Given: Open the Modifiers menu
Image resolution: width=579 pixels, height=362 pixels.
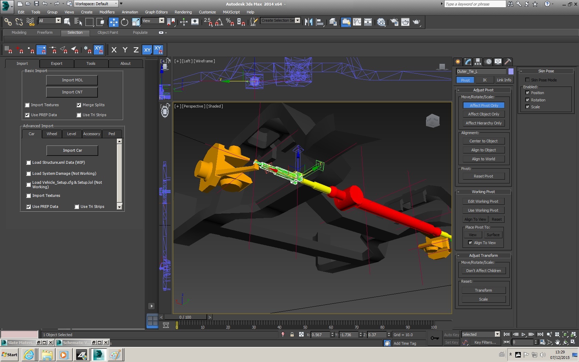Looking at the screenshot, I should (x=107, y=12).
